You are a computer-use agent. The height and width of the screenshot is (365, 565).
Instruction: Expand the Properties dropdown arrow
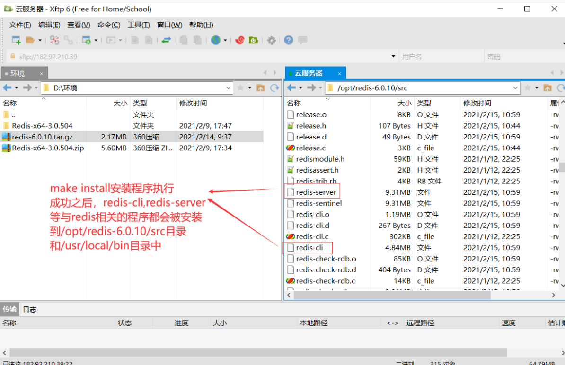[96, 40]
